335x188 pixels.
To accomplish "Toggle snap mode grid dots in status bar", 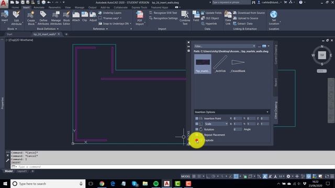I will coord(199,177).
